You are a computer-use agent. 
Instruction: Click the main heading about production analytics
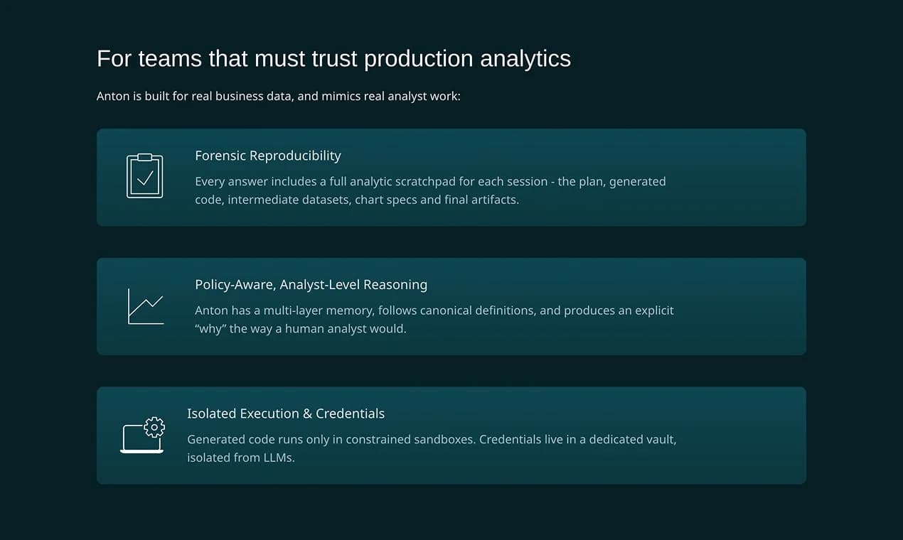click(x=334, y=58)
